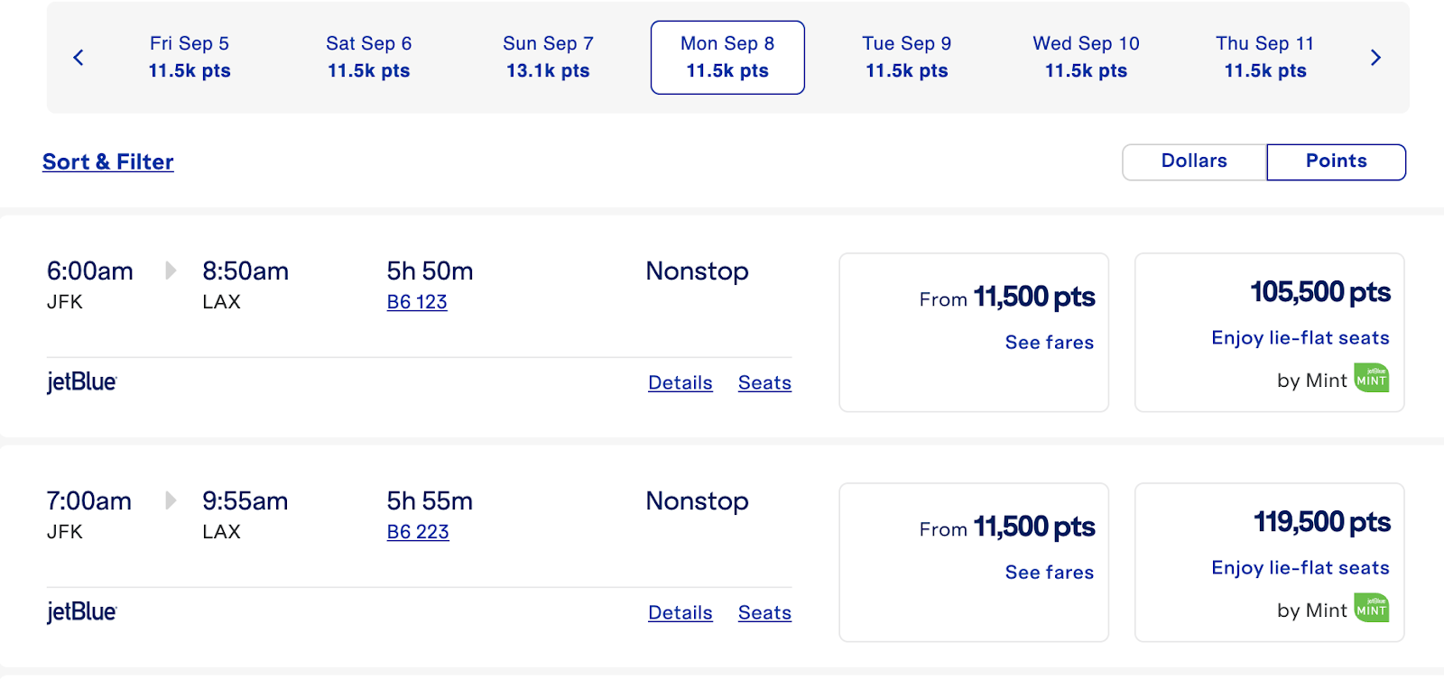Click the Mint badge on the 6:00am flight
1444x679 pixels.
(1372, 379)
